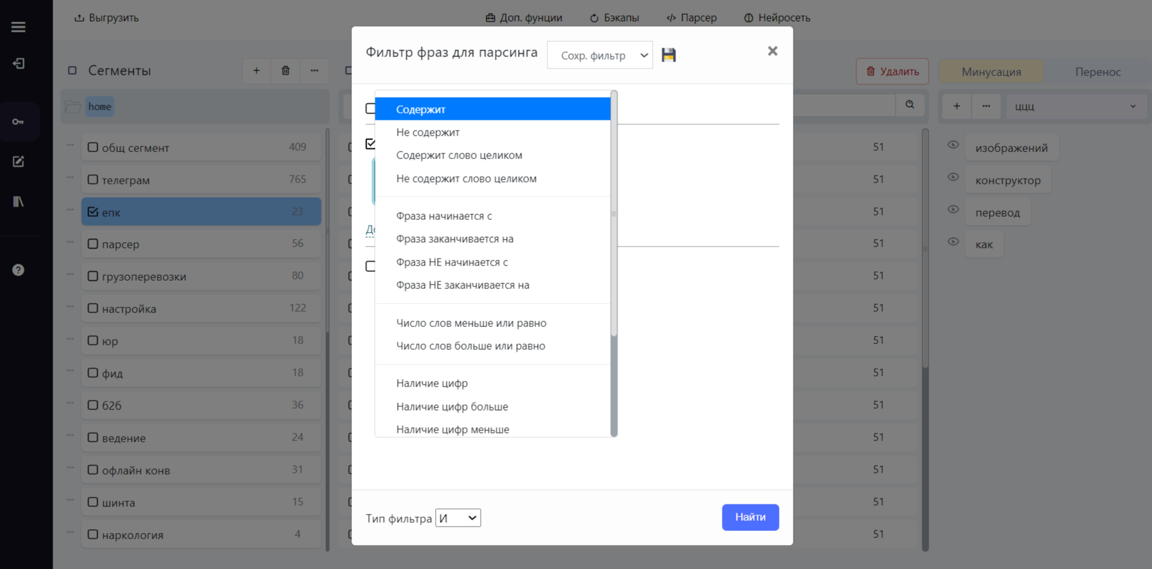Click the edit note icon in the sidebar
The image size is (1152, 569).
(x=18, y=162)
